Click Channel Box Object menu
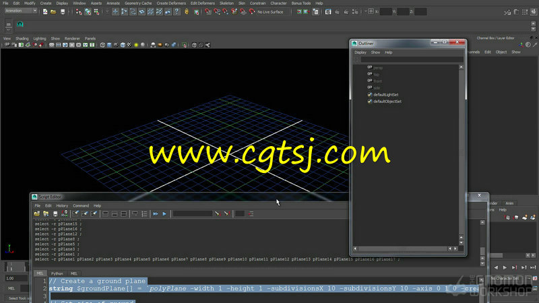Screen dimensions: 539x303 point(501,53)
